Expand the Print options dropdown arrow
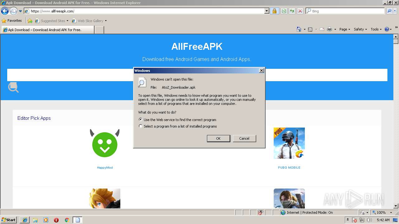This screenshot has width=399, height=224. coord(335,30)
